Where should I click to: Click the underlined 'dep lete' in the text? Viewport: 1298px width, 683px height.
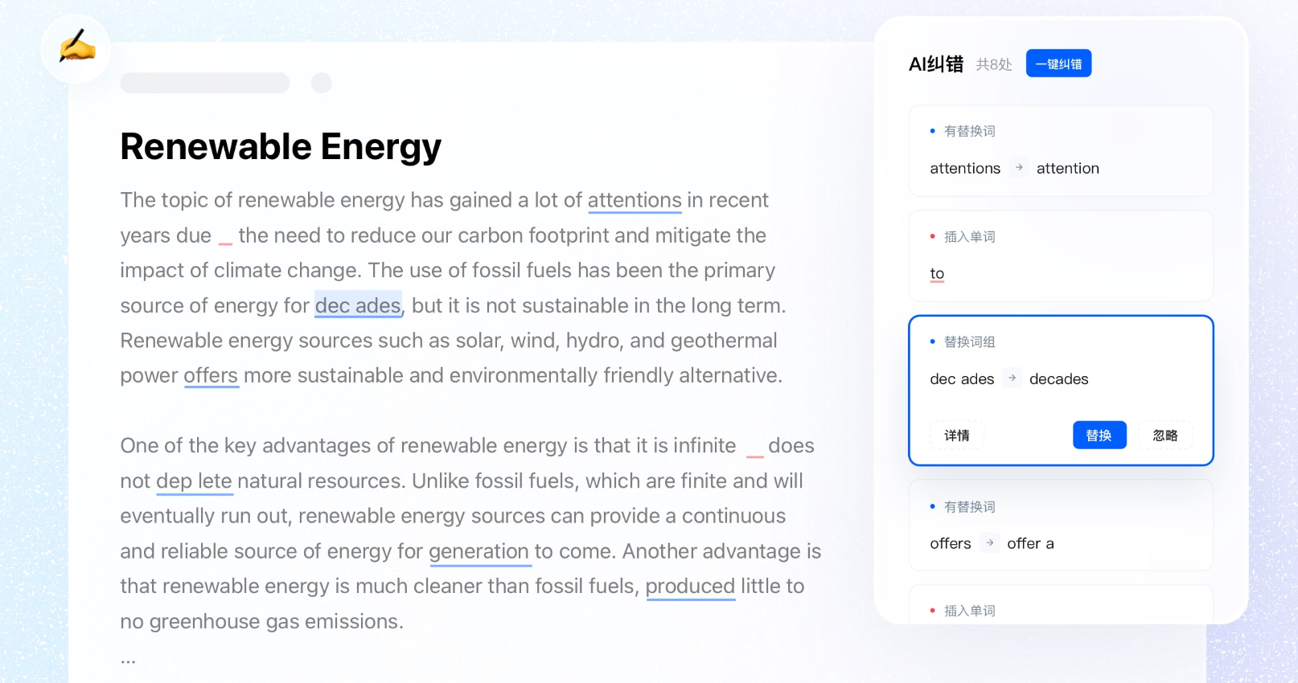(x=194, y=481)
